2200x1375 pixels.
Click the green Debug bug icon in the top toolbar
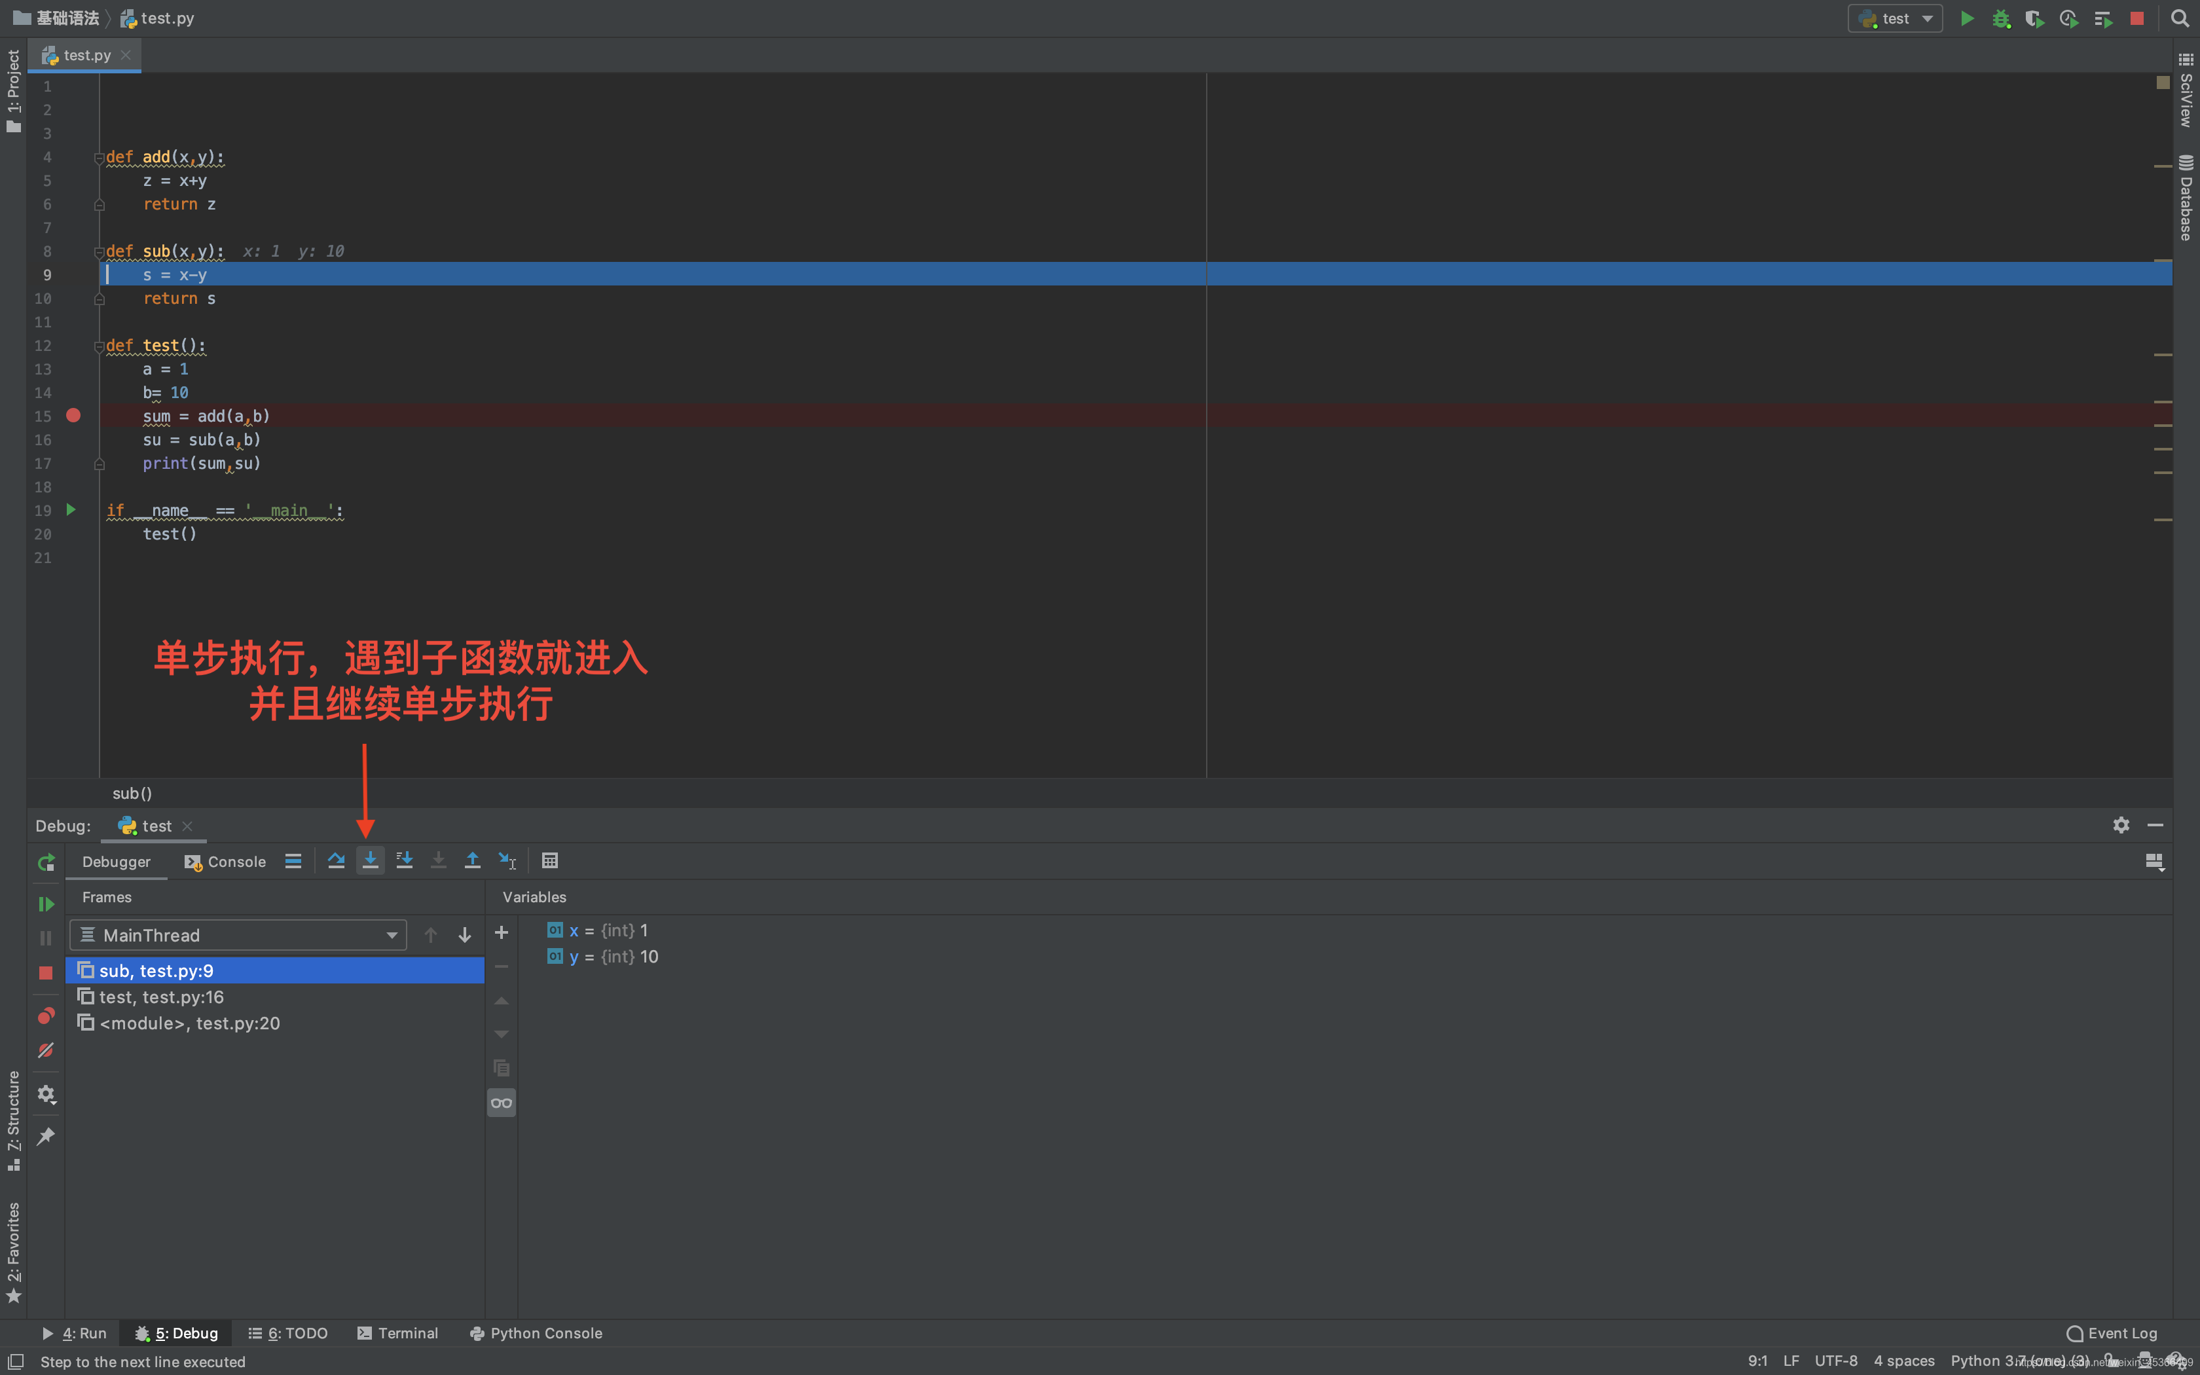click(2000, 18)
